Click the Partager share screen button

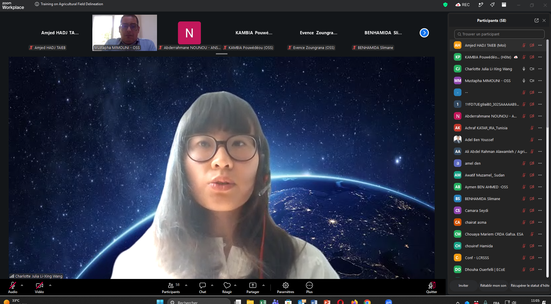[253, 288]
